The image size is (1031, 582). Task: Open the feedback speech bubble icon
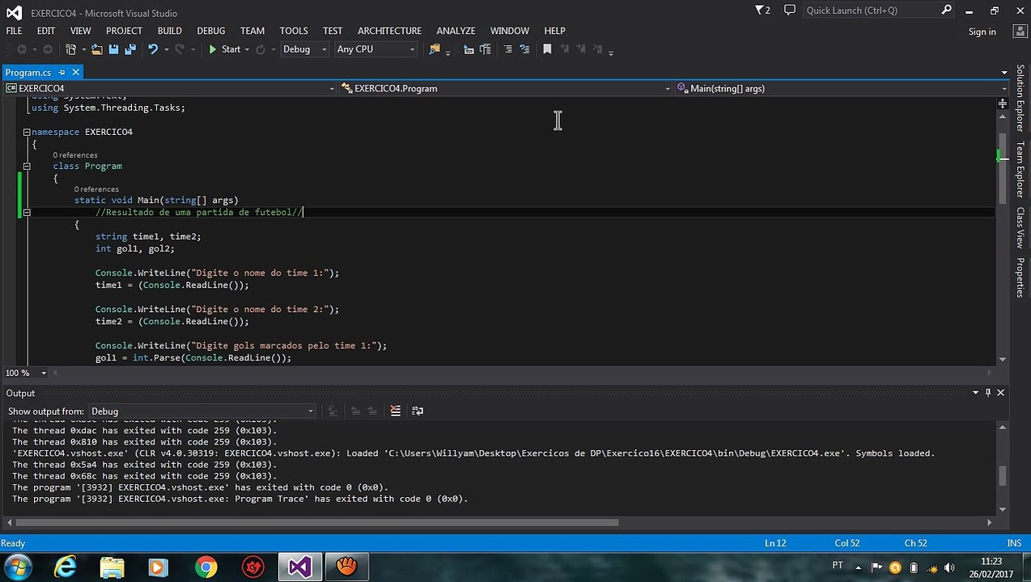[790, 11]
